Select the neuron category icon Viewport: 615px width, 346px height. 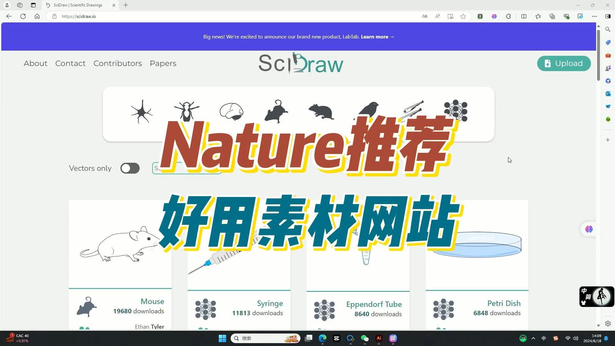click(142, 111)
